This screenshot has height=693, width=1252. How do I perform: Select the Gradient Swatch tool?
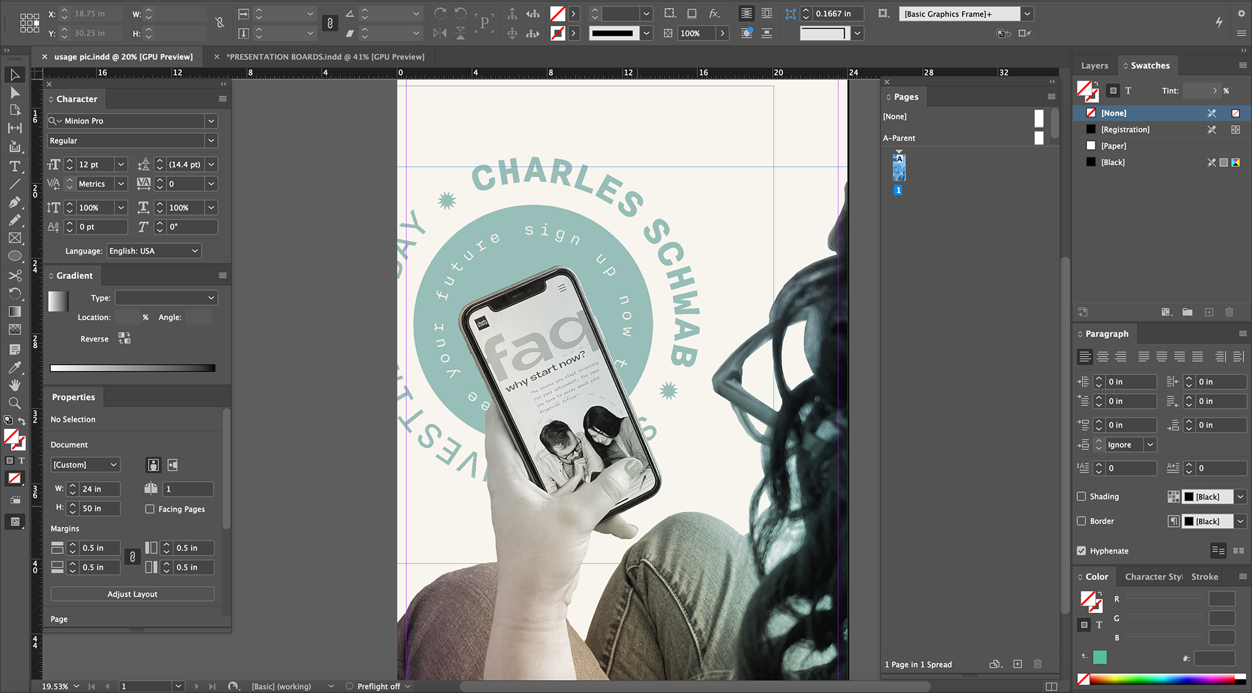tap(14, 312)
